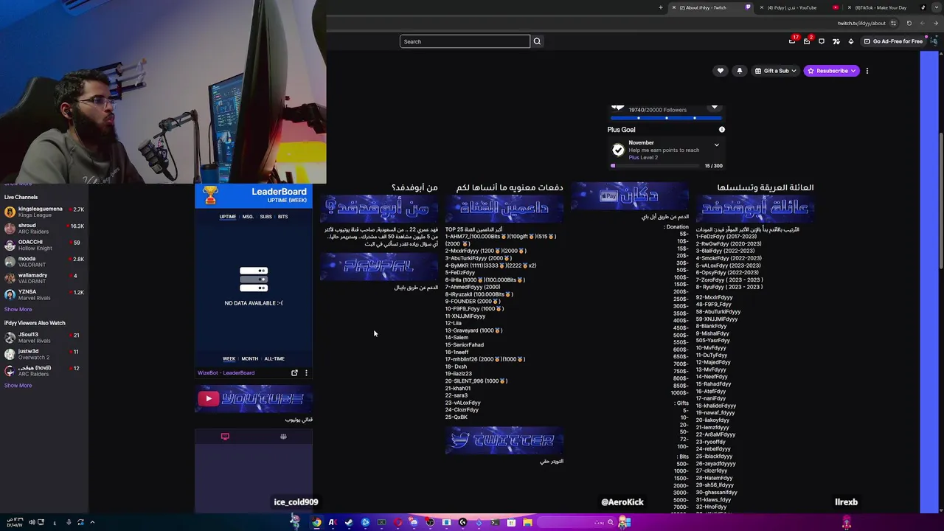The image size is (944, 531).
Task: Follow with the heart icon button
Action: pyautogui.click(x=721, y=71)
